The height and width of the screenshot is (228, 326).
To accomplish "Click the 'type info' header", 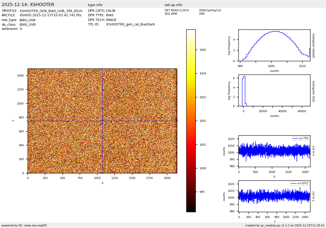I will [95, 5].
